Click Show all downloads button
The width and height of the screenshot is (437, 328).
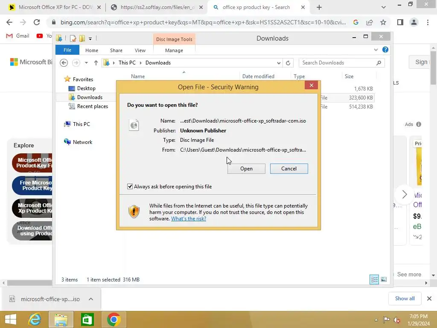tap(405, 299)
